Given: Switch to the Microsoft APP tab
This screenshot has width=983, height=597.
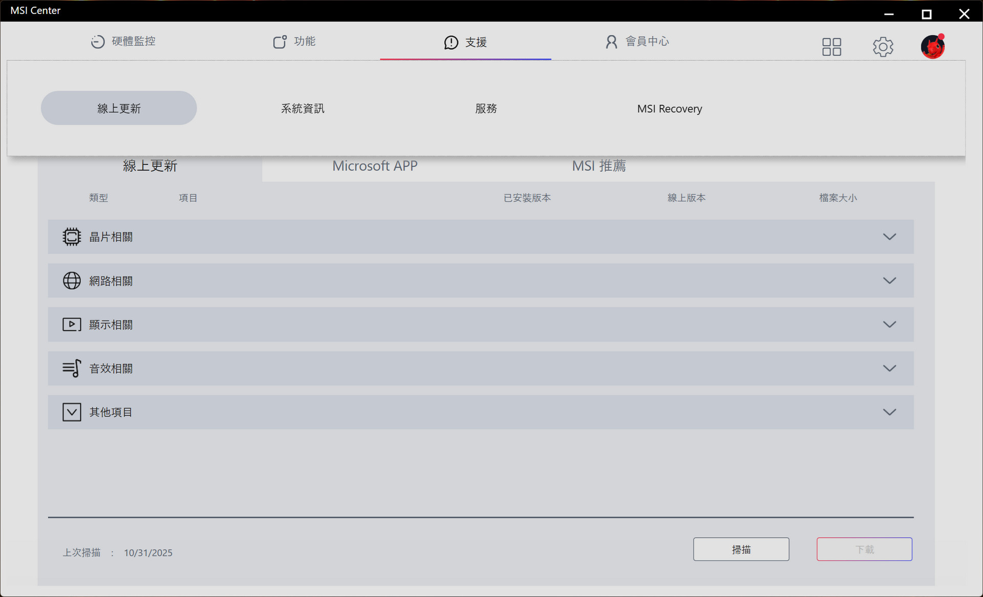Looking at the screenshot, I should point(375,166).
